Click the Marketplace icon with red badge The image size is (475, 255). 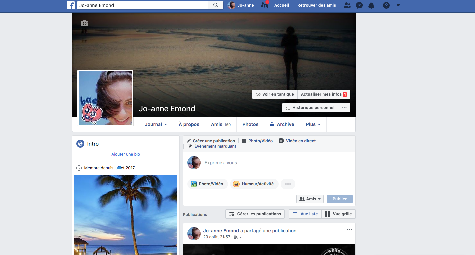265,5
